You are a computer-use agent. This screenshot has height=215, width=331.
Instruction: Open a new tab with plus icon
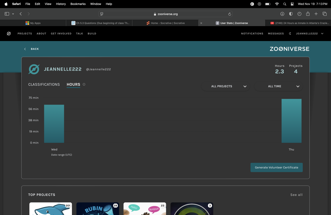click(316, 14)
